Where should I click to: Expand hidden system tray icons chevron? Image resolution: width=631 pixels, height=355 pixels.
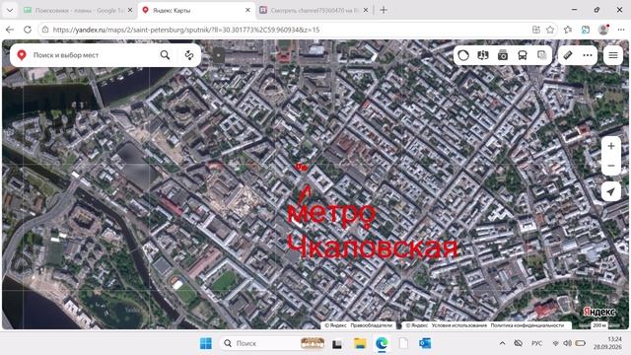tap(502, 343)
